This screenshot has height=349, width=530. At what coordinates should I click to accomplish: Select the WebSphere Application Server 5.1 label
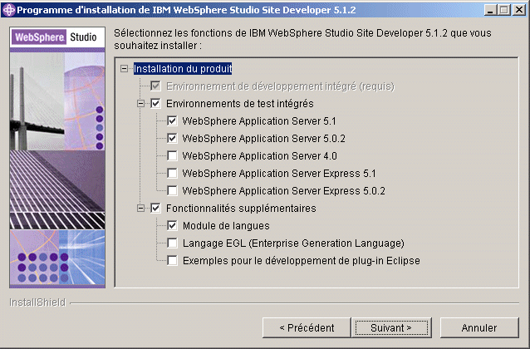coord(259,121)
